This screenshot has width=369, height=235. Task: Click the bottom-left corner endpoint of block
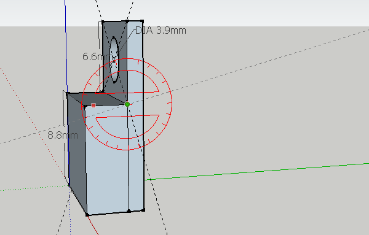tap(87, 215)
